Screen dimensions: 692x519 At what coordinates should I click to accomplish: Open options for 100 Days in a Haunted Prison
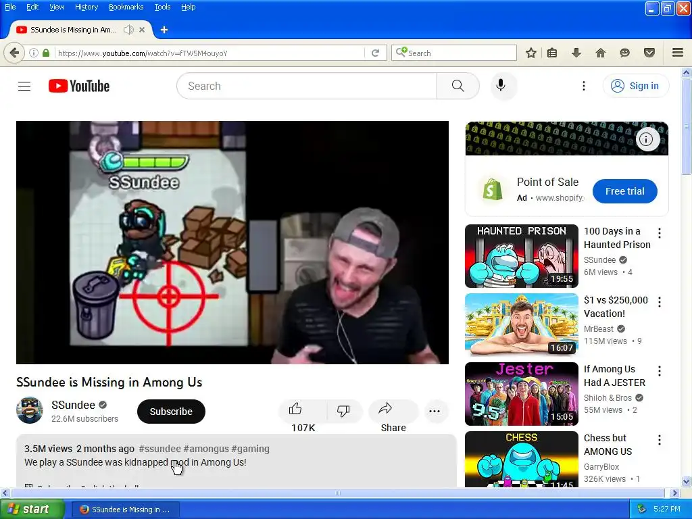click(660, 232)
